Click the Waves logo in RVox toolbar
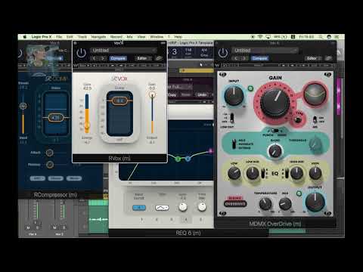Image resolution: width=363 pixels, height=272 pixels. click(x=76, y=66)
